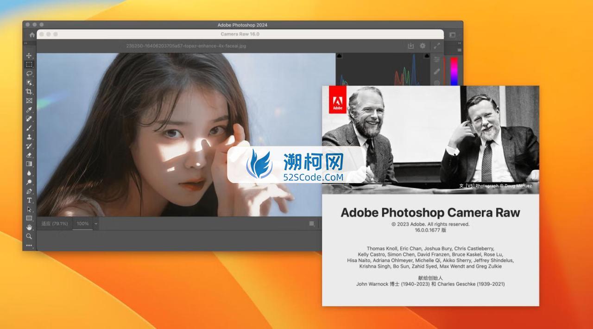This screenshot has height=329, width=593.
Task: Select the Blur tool
Action: 29,173
